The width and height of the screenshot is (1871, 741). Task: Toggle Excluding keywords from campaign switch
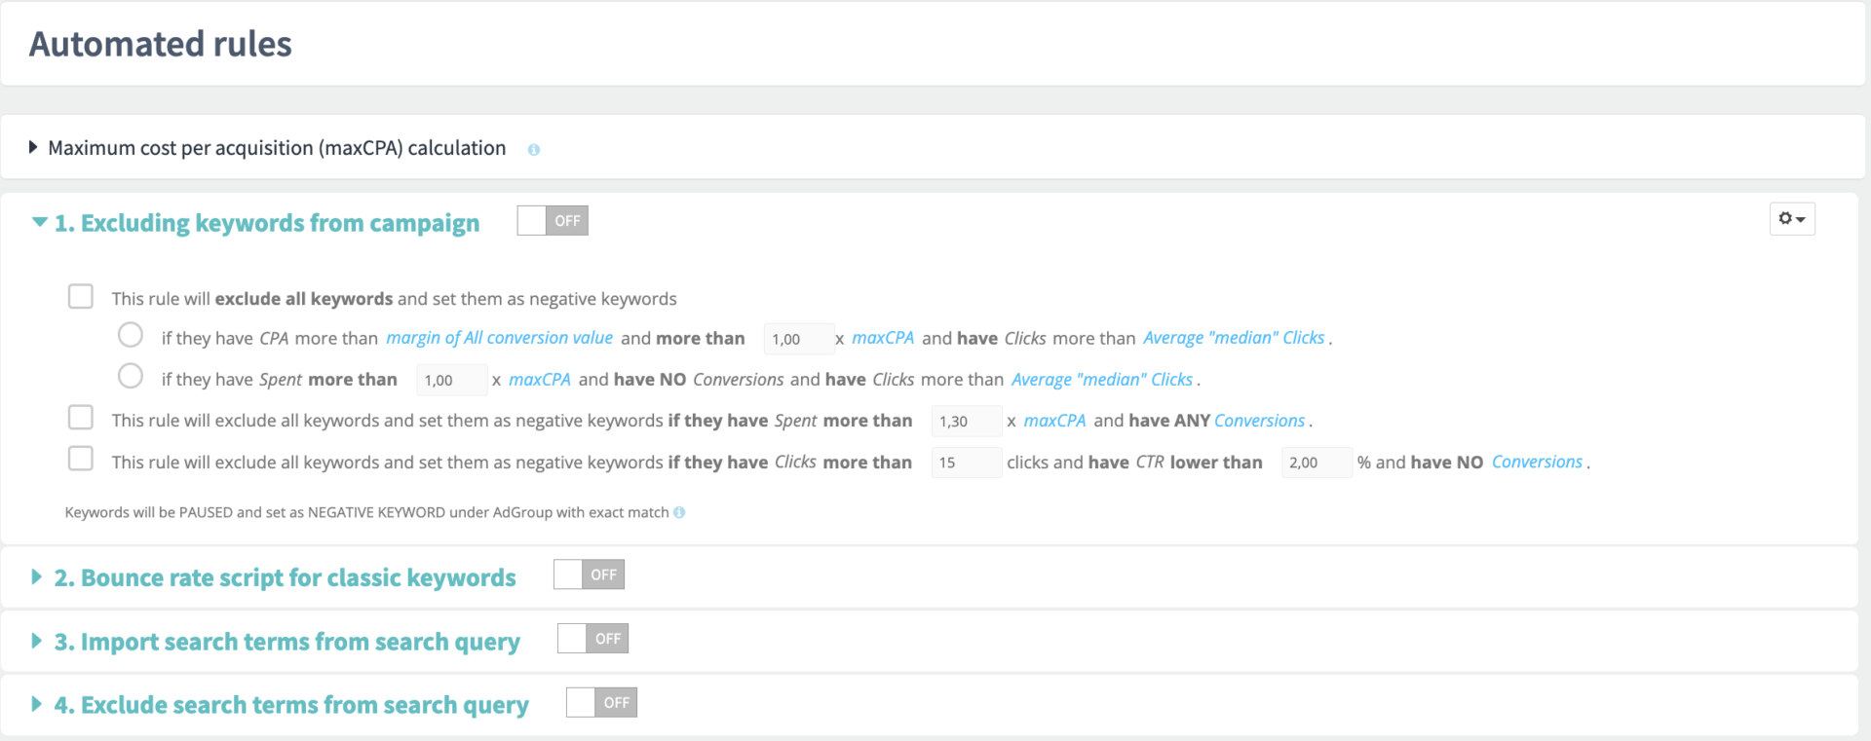coord(553,221)
